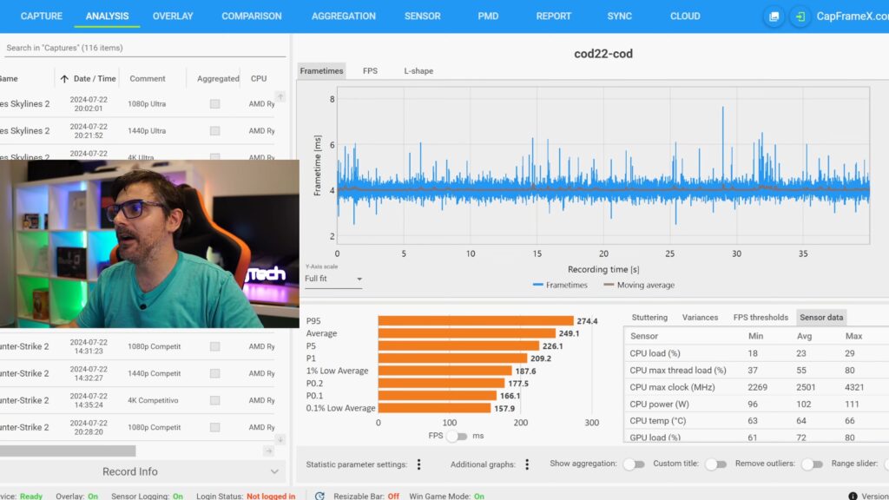Open the Variances tab
This screenshot has width=889, height=500.
click(x=701, y=318)
